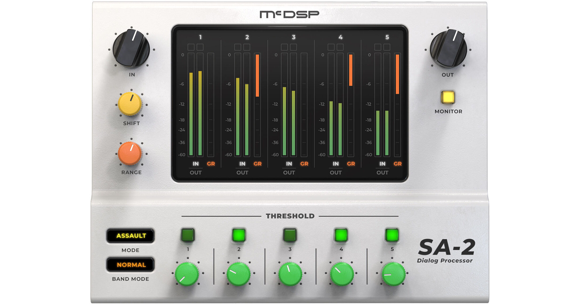Click the BAND MODE label text
Image resolution: width=580 pixels, height=304 pixels.
(x=130, y=279)
